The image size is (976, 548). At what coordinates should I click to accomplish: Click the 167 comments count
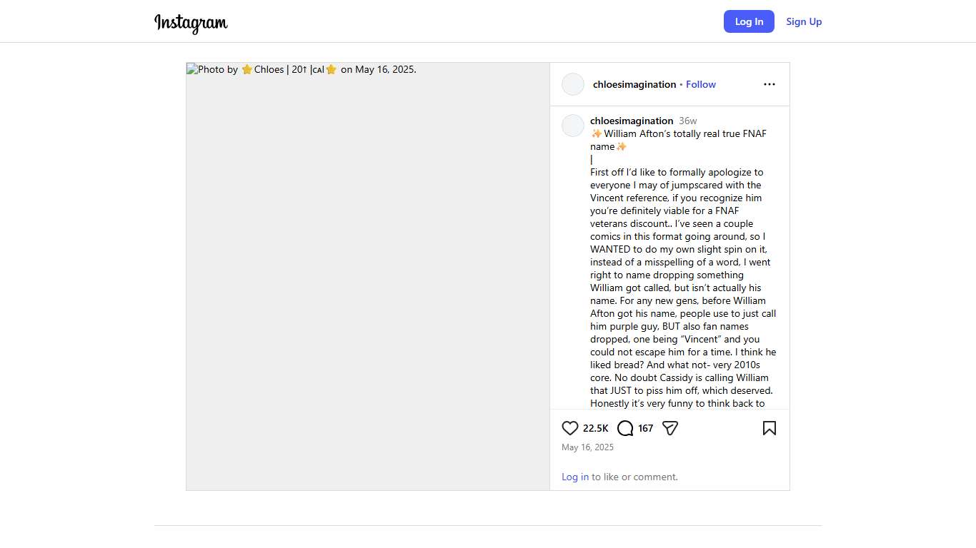pyautogui.click(x=645, y=428)
